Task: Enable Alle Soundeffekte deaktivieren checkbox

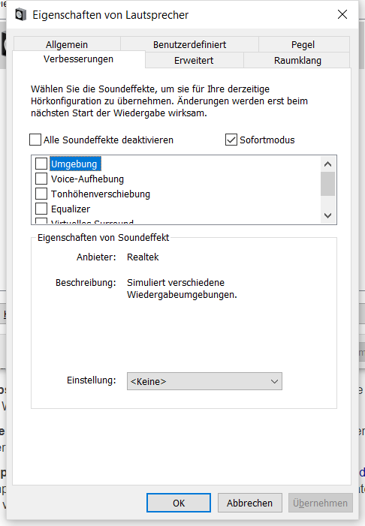Action: (35, 140)
